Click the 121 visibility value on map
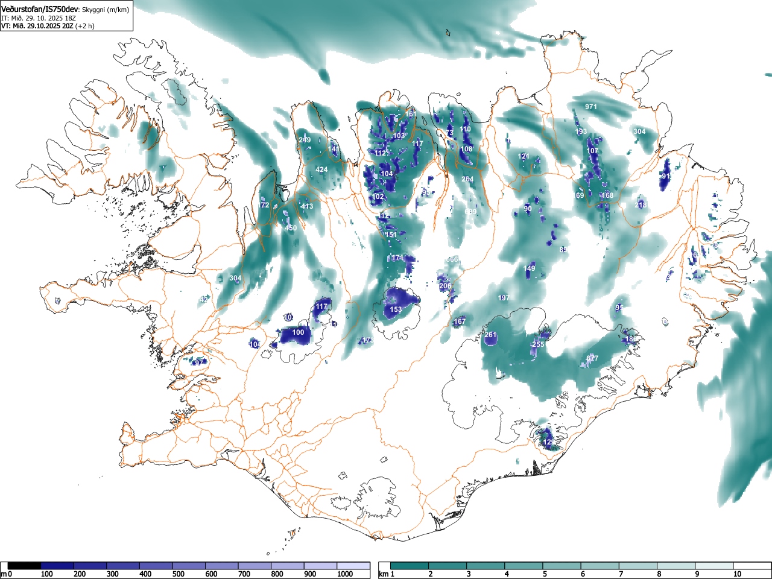The image size is (772, 579). [x=524, y=156]
